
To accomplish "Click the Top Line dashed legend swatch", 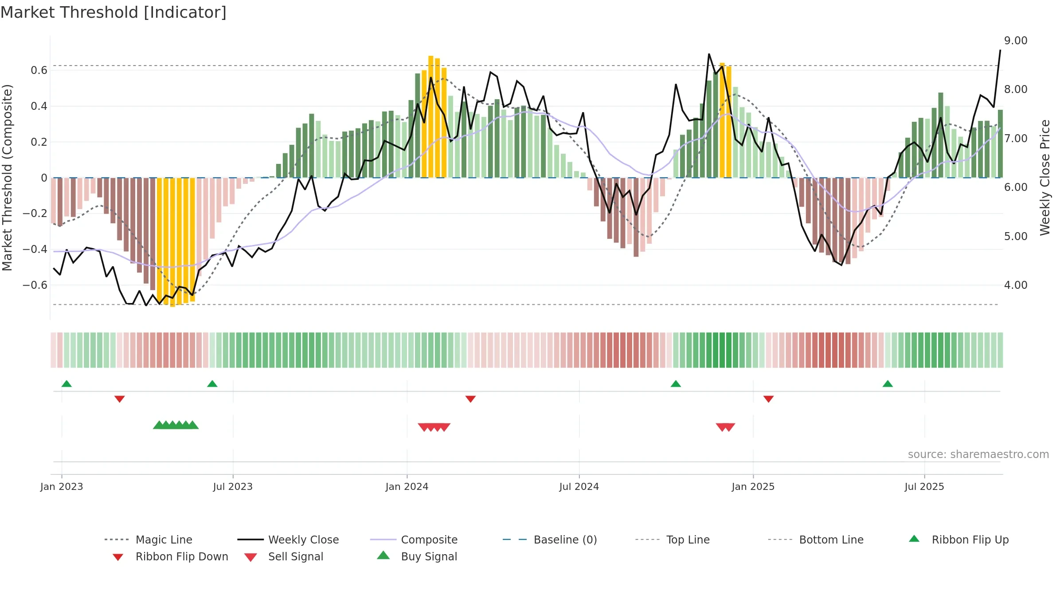I will coord(647,540).
